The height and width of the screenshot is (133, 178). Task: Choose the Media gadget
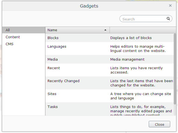tap(53, 59)
